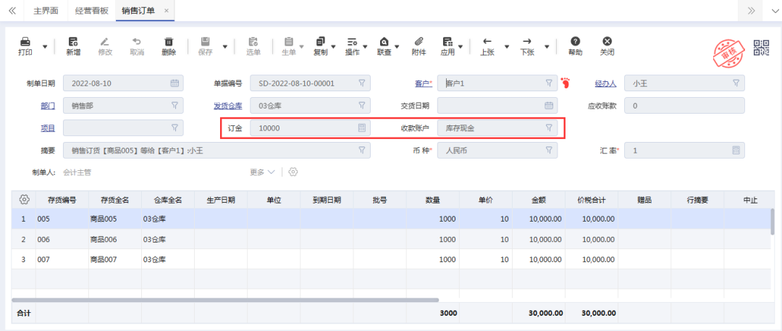782x331 pixels.
Task: Click the 经办人 link label
Action: tap(605, 83)
